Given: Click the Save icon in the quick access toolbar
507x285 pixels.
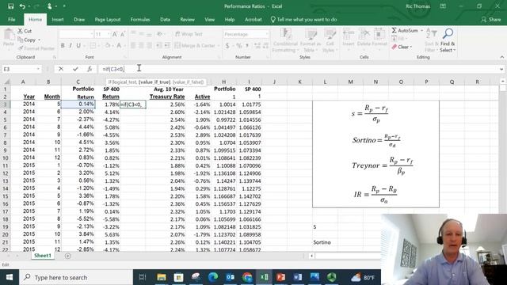Looking at the screenshot, I should 10,6.
